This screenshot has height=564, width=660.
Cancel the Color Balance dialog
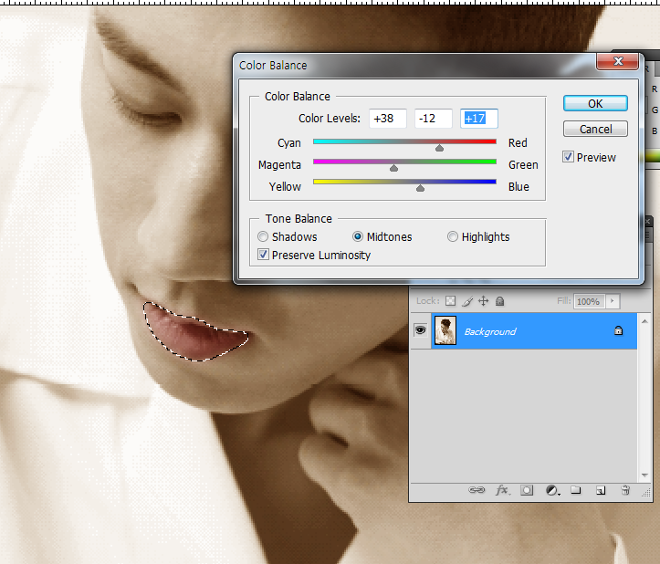[595, 129]
